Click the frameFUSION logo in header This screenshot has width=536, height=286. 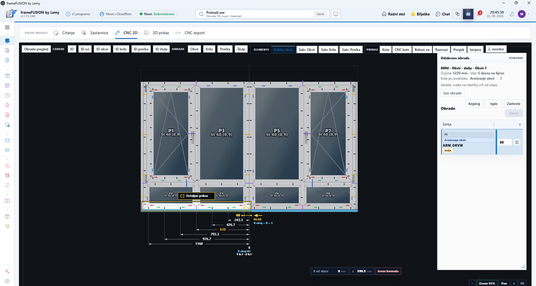point(11,14)
